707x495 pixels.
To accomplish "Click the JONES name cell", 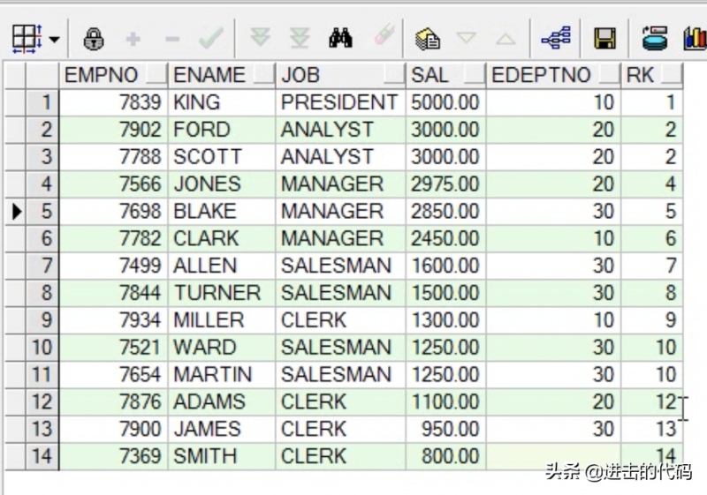I will (222, 184).
